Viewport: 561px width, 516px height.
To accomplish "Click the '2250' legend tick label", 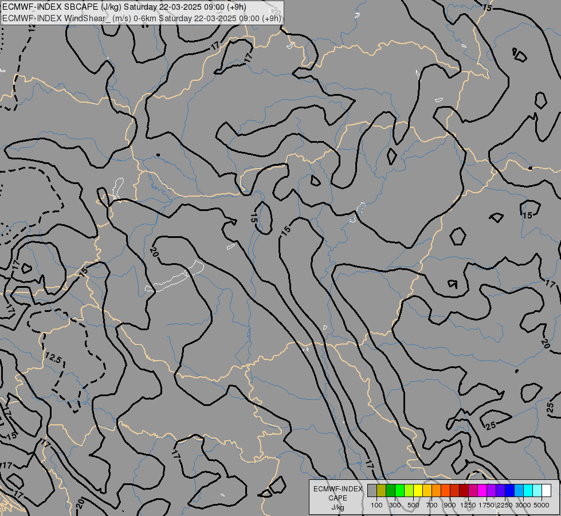I will pos(505,505).
